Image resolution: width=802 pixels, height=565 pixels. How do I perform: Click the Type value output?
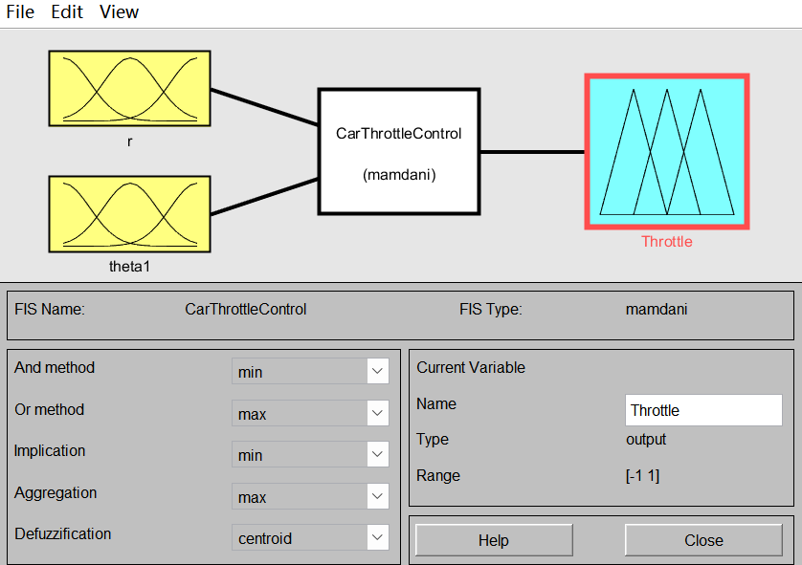tap(646, 440)
